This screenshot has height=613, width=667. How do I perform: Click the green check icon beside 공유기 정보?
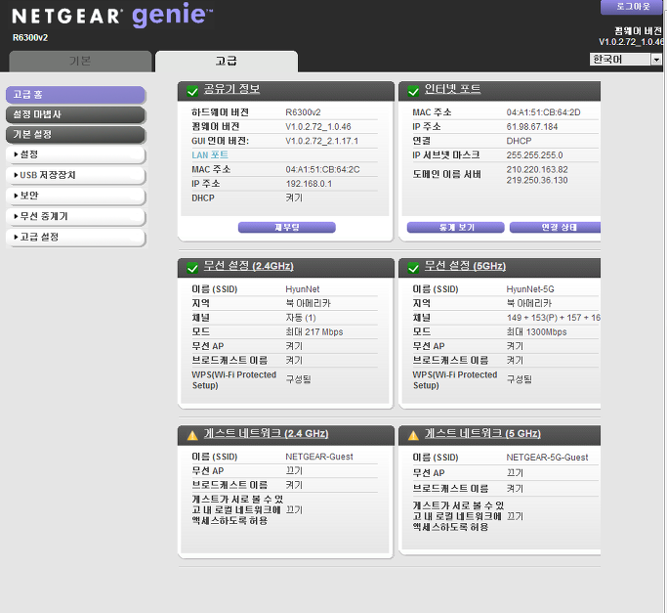point(192,91)
